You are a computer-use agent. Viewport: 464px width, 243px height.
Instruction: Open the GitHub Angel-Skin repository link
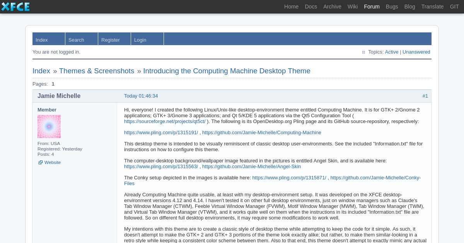tap(251, 167)
